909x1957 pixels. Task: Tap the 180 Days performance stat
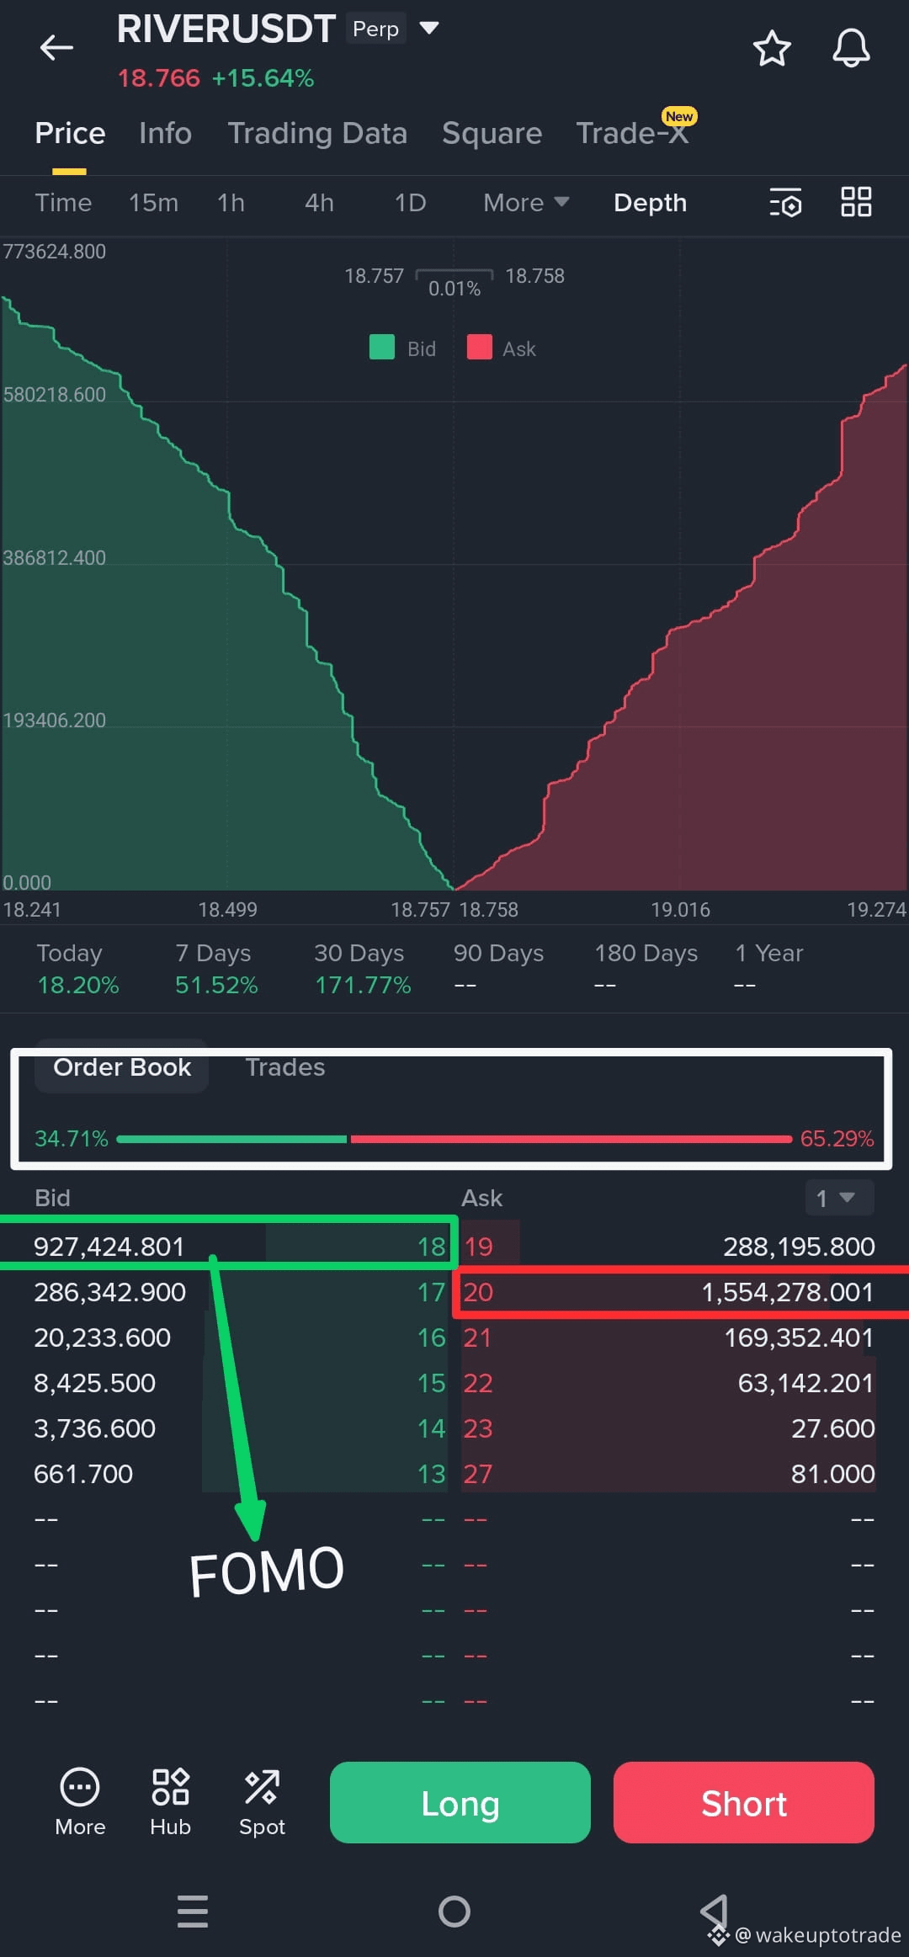[x=646, y=969]
